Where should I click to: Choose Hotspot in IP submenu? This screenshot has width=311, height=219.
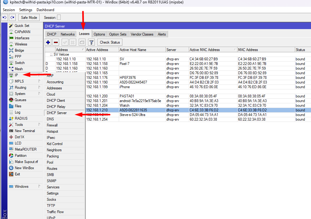point(64,131)
